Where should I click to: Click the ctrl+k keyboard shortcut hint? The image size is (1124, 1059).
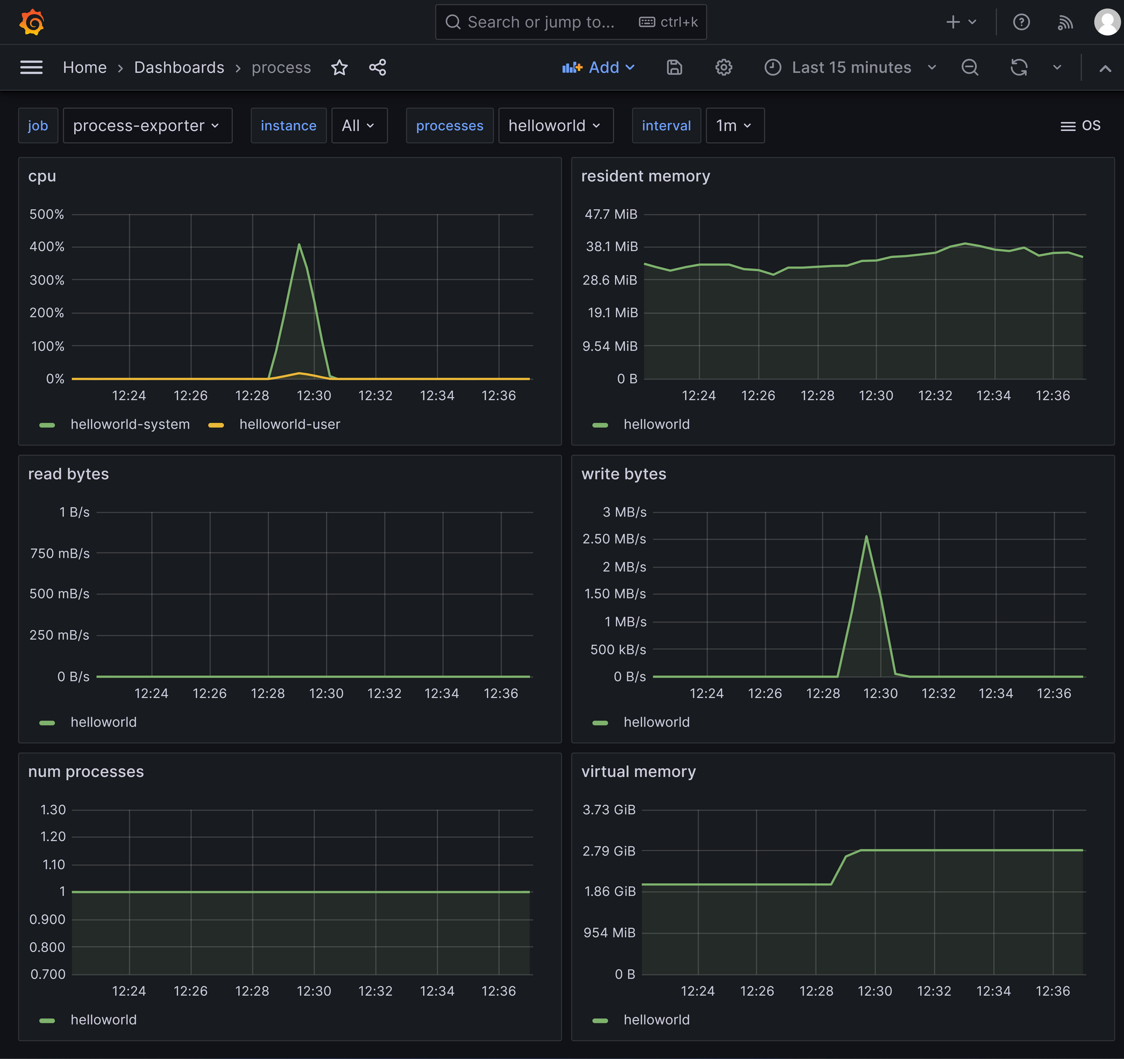[x=668, y=22]
